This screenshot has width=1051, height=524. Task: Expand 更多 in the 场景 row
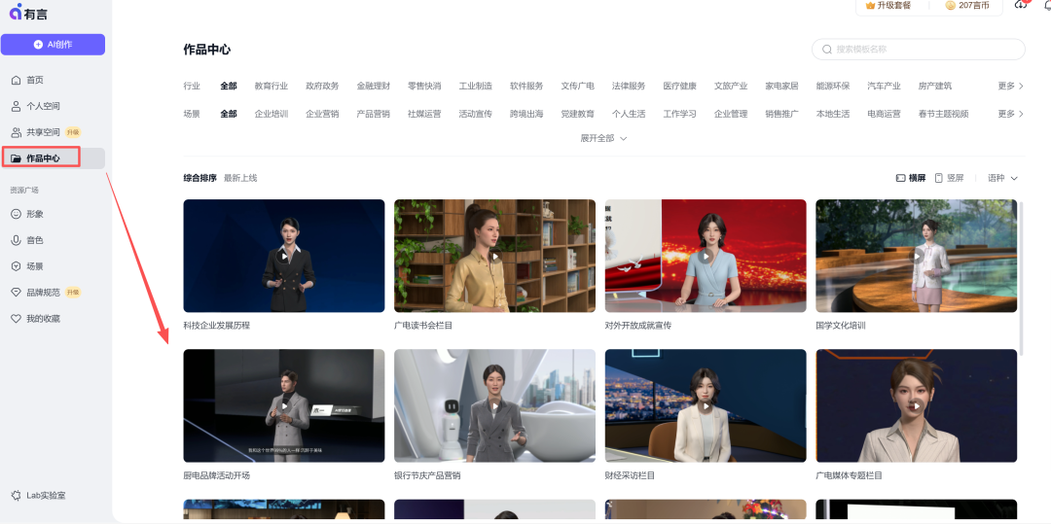(x=1011, y=115)
